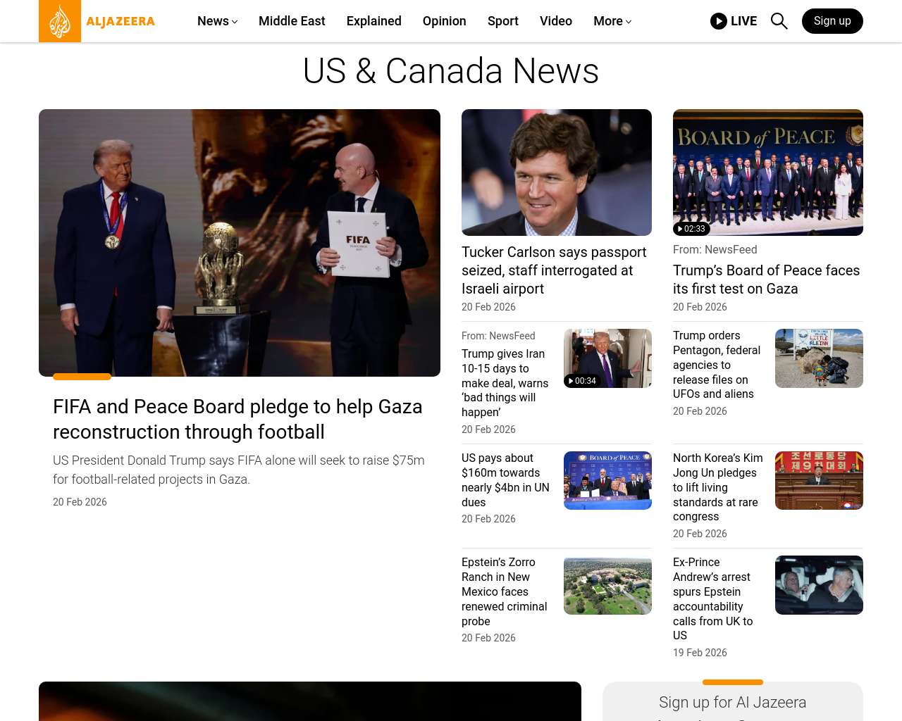Image resolution: width=902 pixels, height=721 pixels.
Task: Click the Trump and FIFA trophy image
Action: [240, 243]
